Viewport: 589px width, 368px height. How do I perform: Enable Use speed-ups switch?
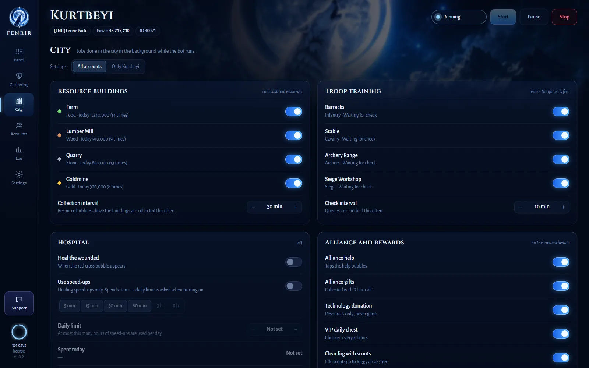(294, 286)
